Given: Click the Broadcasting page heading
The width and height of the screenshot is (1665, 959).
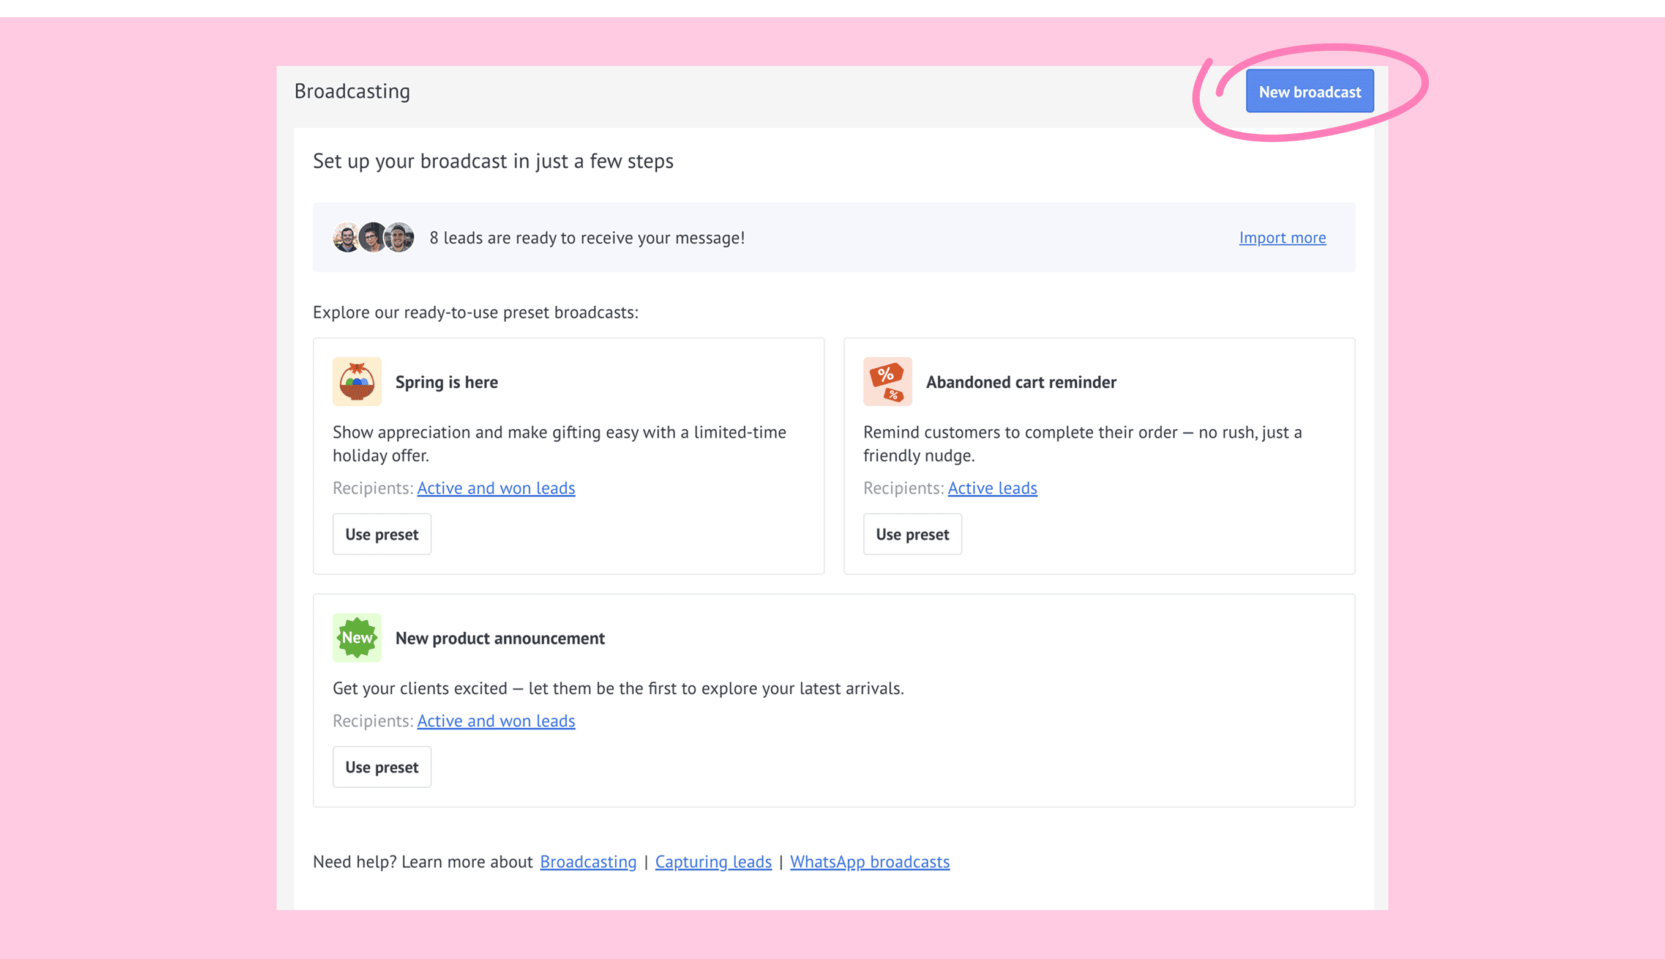Looking at the screenshot, I should coord(352,91).
